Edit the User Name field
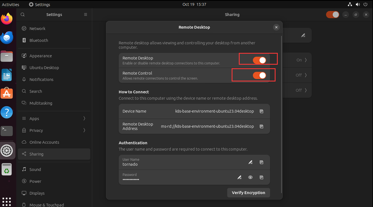Viewport: 373px width, 207px height. click(x=250, y=162)
